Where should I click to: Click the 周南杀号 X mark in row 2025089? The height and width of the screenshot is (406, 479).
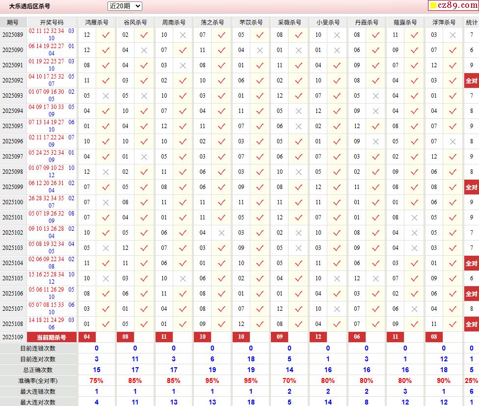coord(183,35)
